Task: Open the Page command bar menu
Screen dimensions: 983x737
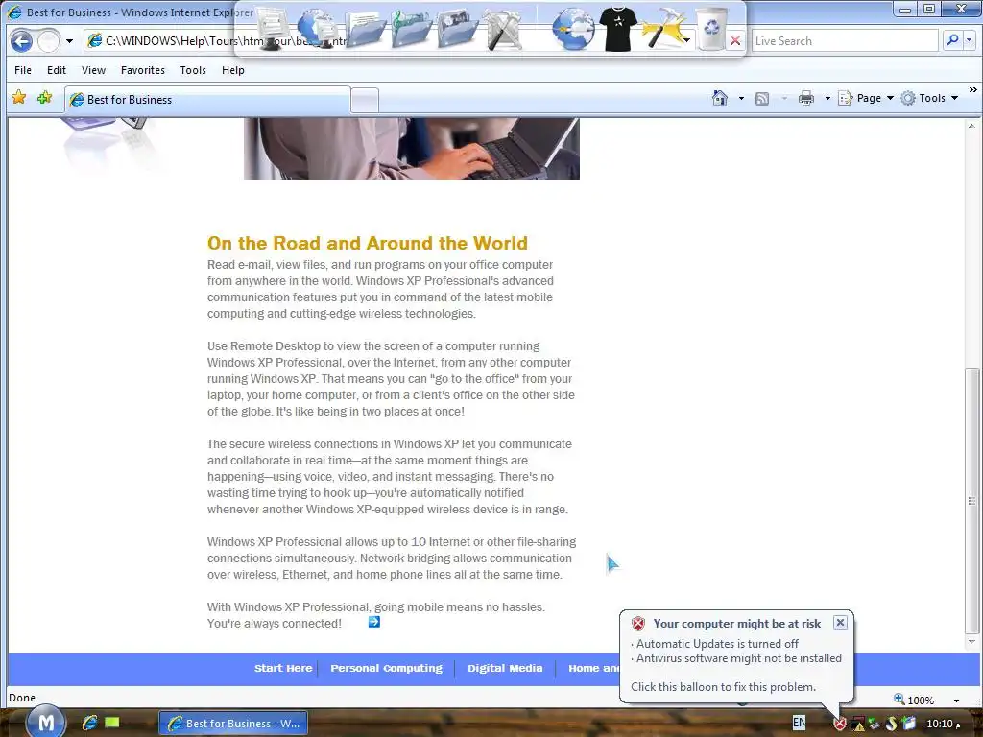Action: pyautogui.click(x=866, y=99)
